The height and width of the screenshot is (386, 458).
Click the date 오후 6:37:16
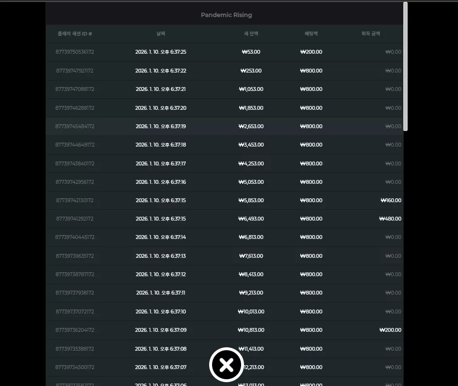[161, 182]
